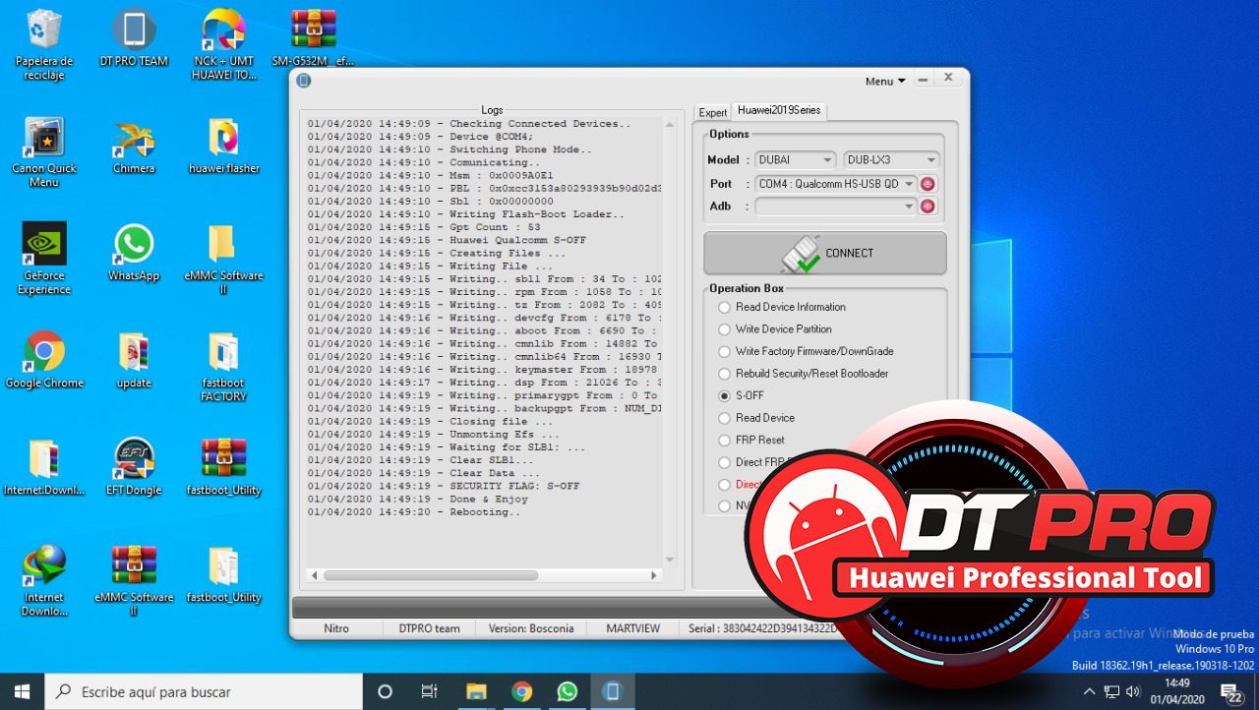Click the volume icon in system tray

(1133, 691)
